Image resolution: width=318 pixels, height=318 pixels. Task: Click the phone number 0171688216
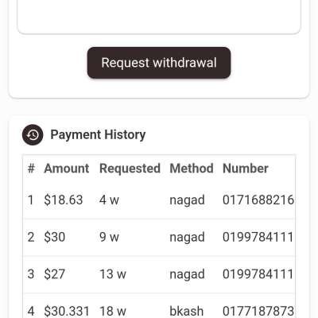258,200
